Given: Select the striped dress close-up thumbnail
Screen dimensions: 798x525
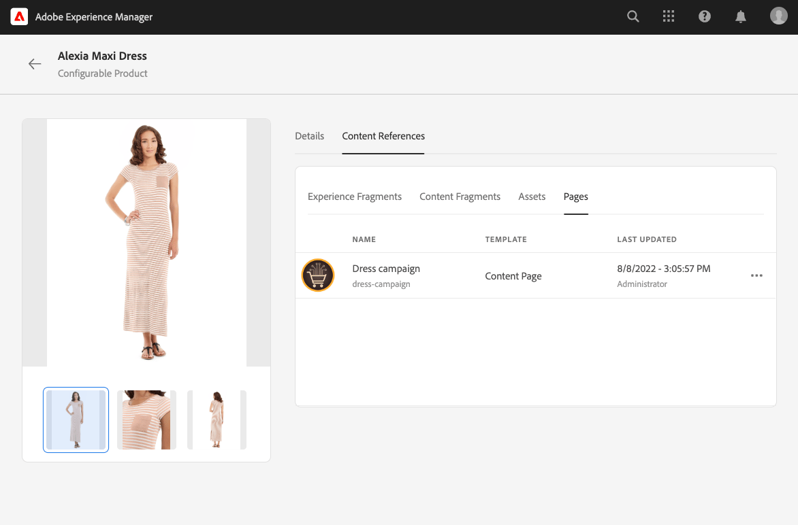Looking at the screenshot, I should click(x=146, y=420).
